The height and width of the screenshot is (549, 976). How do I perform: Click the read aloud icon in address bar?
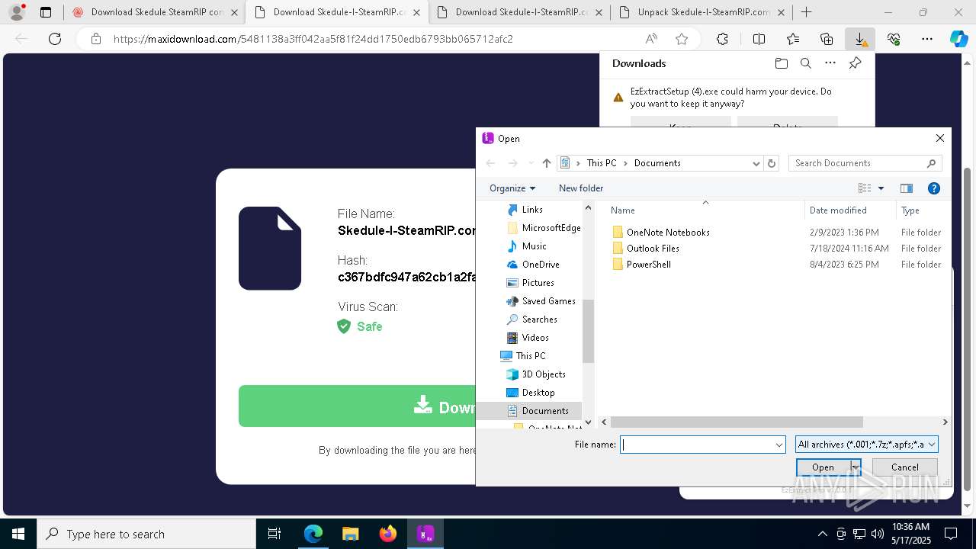pyautogui.click(x=651, y=39)
